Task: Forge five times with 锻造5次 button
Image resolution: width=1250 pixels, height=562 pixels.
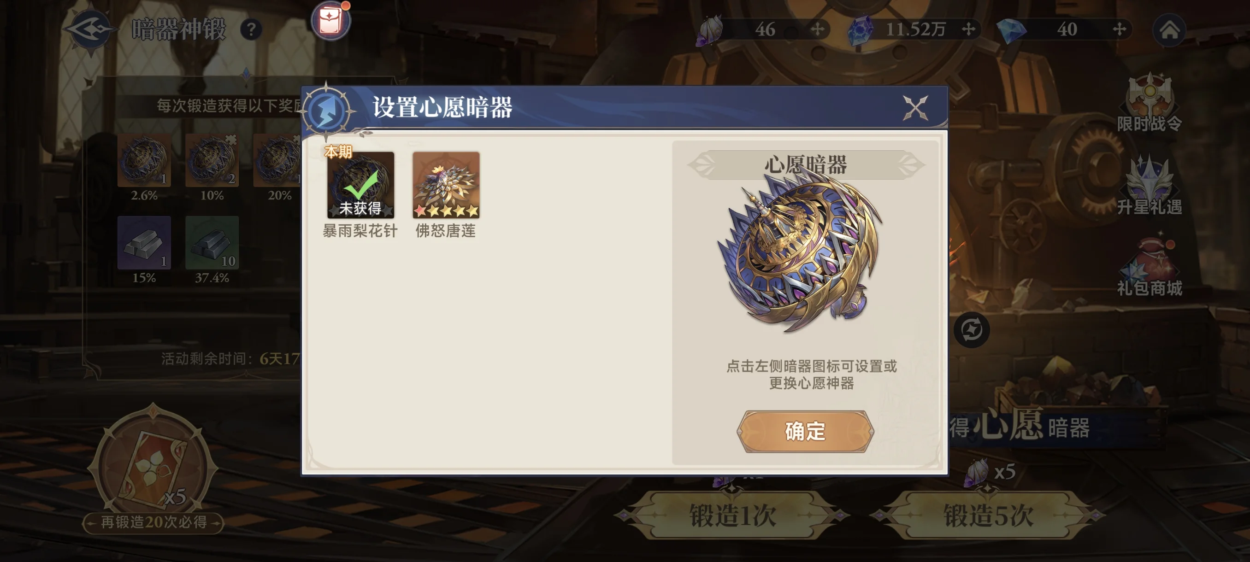Action: click(988, 515)
